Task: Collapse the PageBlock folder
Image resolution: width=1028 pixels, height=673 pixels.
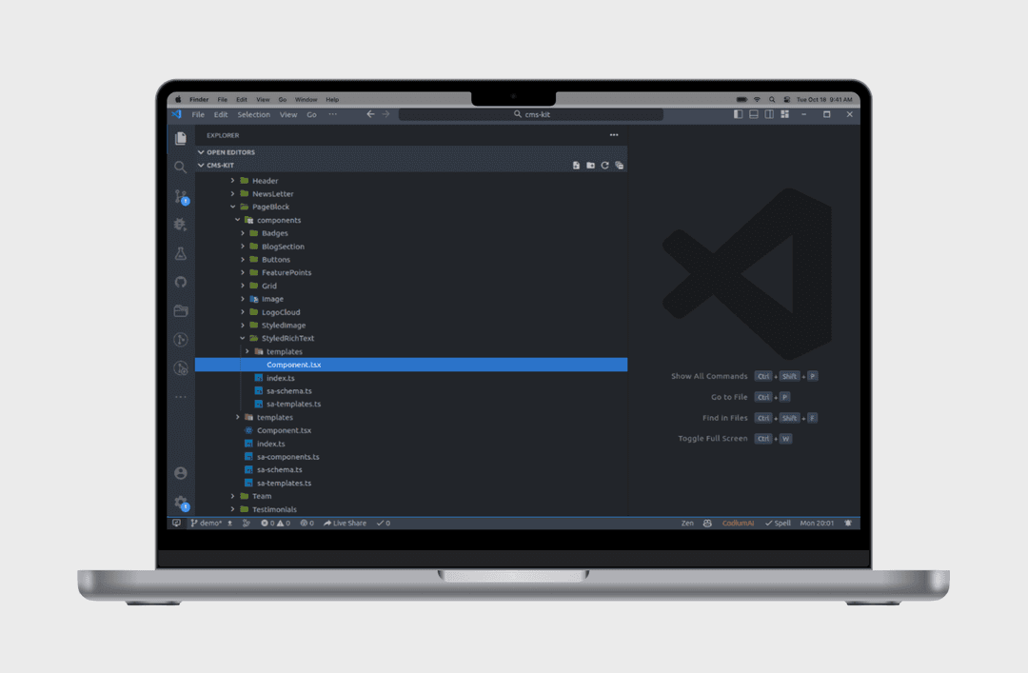Action: coord(411,207)
